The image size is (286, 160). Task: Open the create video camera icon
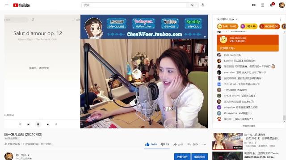click(x=253, y=5)
